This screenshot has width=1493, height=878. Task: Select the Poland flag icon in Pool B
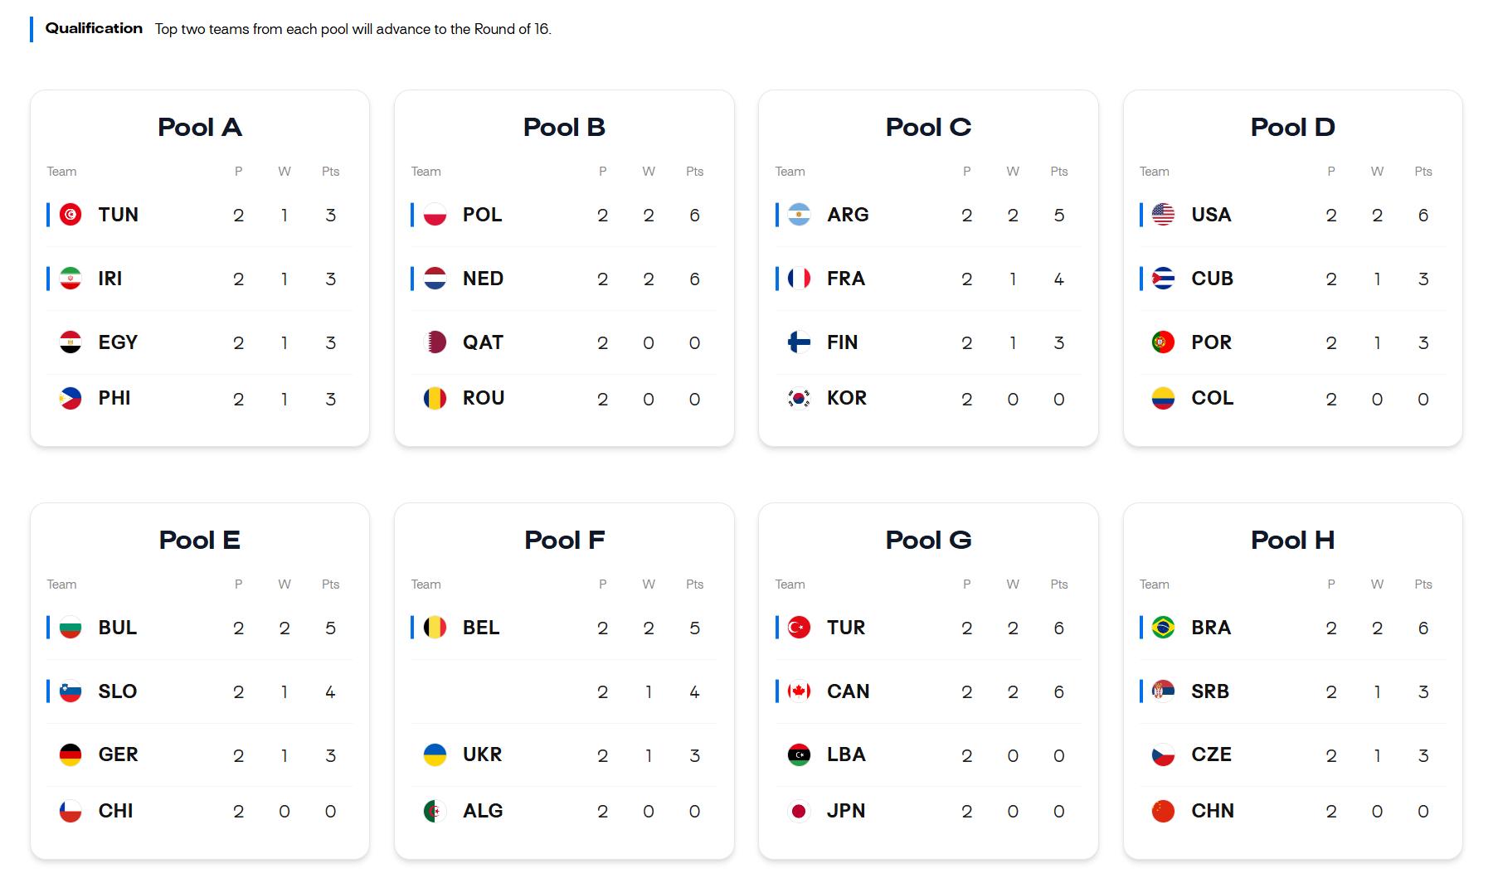tap(435, 215)
